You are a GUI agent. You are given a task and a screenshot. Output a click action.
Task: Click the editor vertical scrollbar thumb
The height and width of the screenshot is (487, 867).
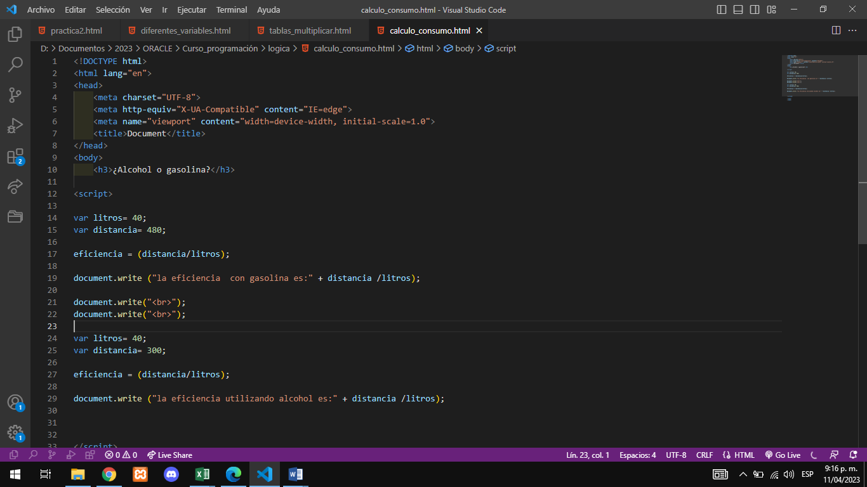[863, 149]
